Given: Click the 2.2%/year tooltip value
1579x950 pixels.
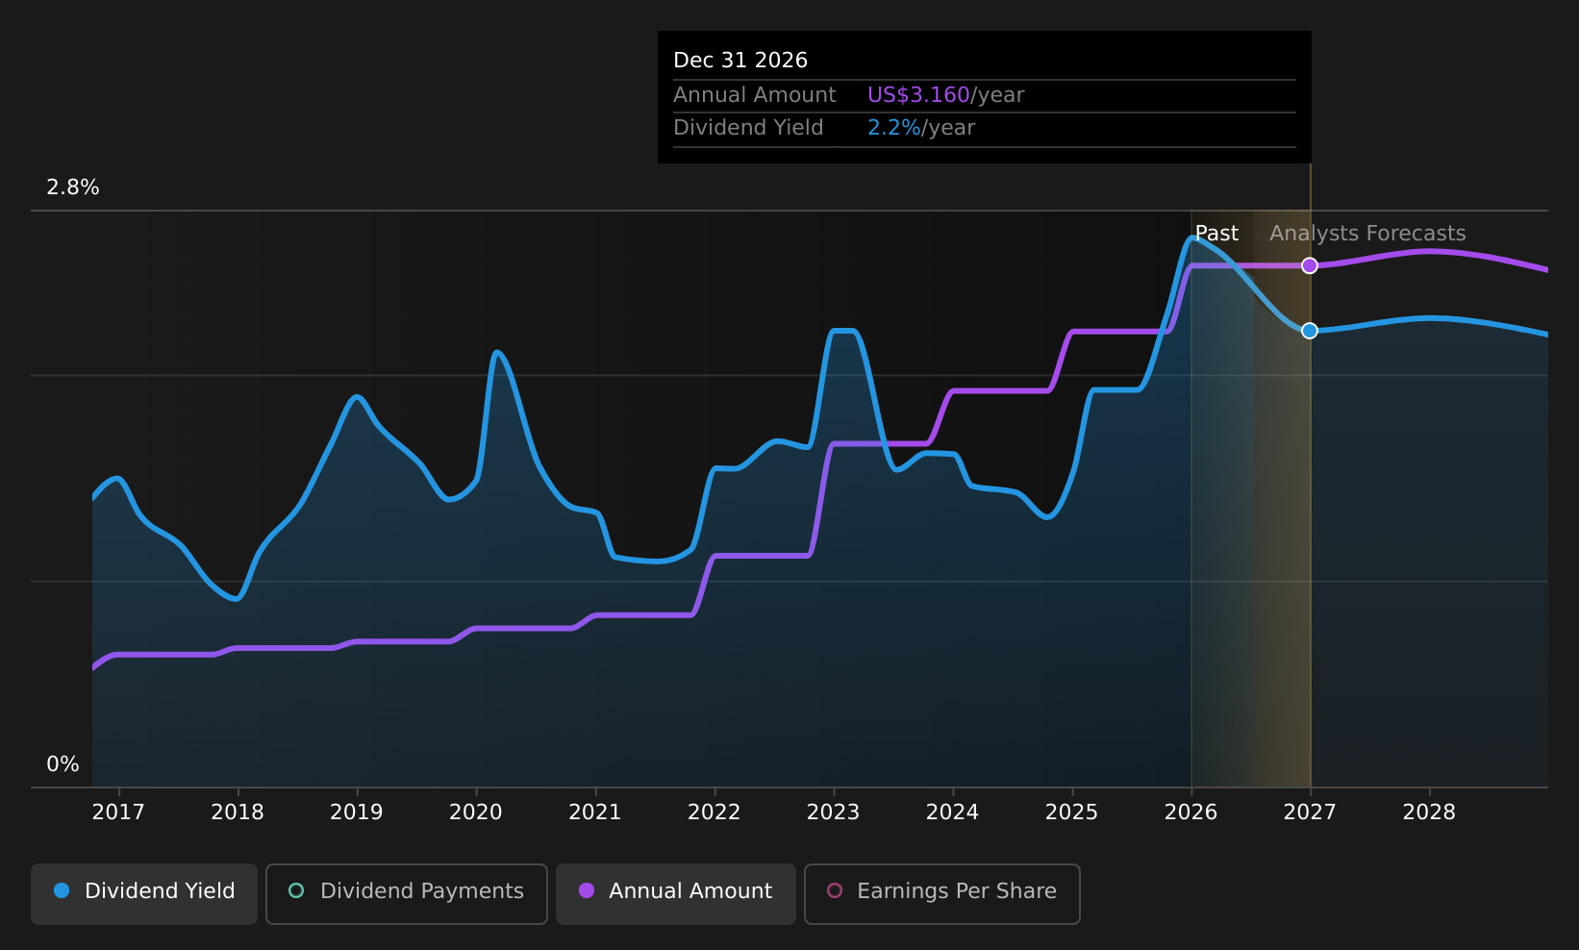Looking at the screenshot, I should pyautogui.click(x=921, y=128).
